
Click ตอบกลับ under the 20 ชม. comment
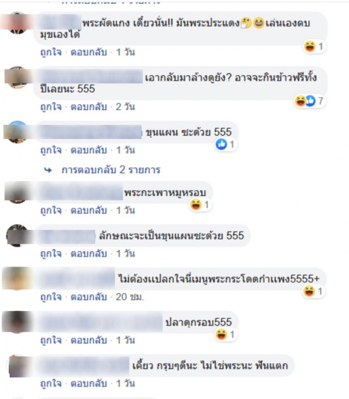[x=89, y=297]
